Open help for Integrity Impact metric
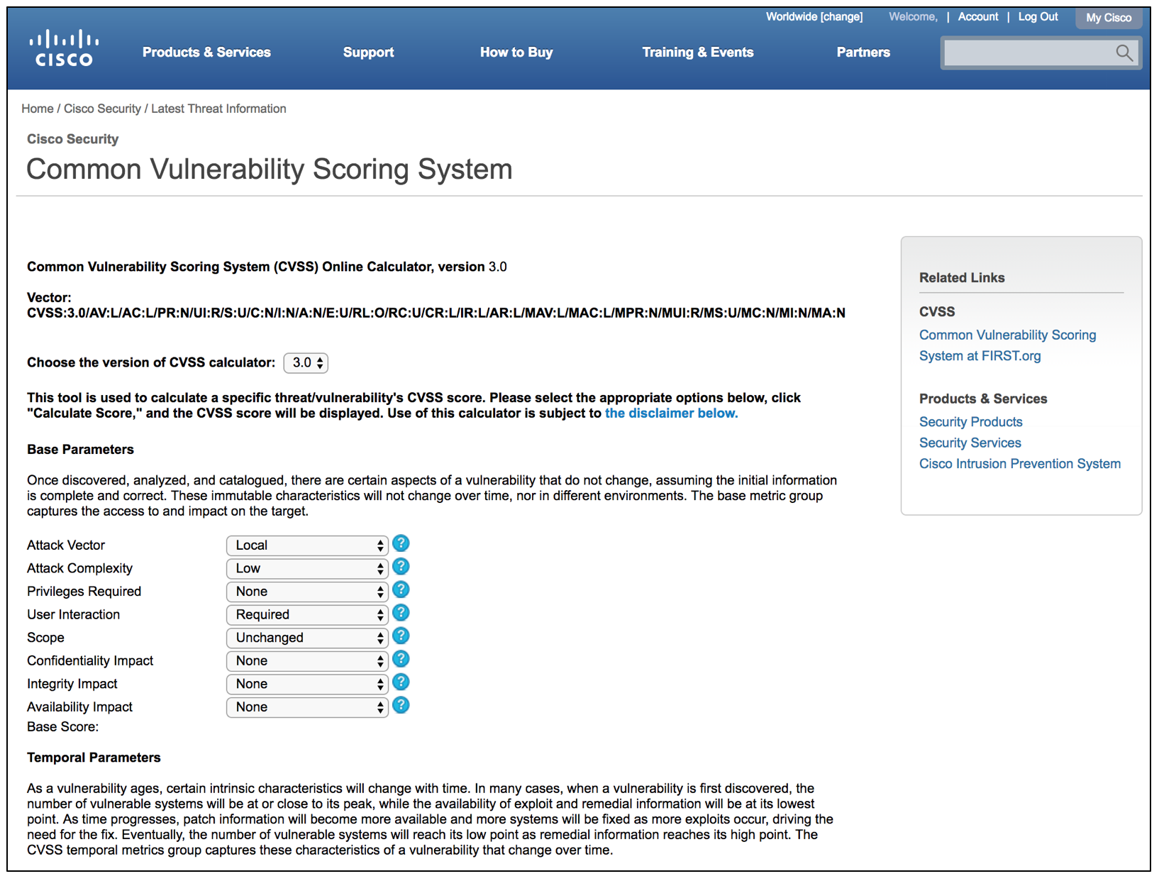1159x881 pixels. [x=401, y=682]
